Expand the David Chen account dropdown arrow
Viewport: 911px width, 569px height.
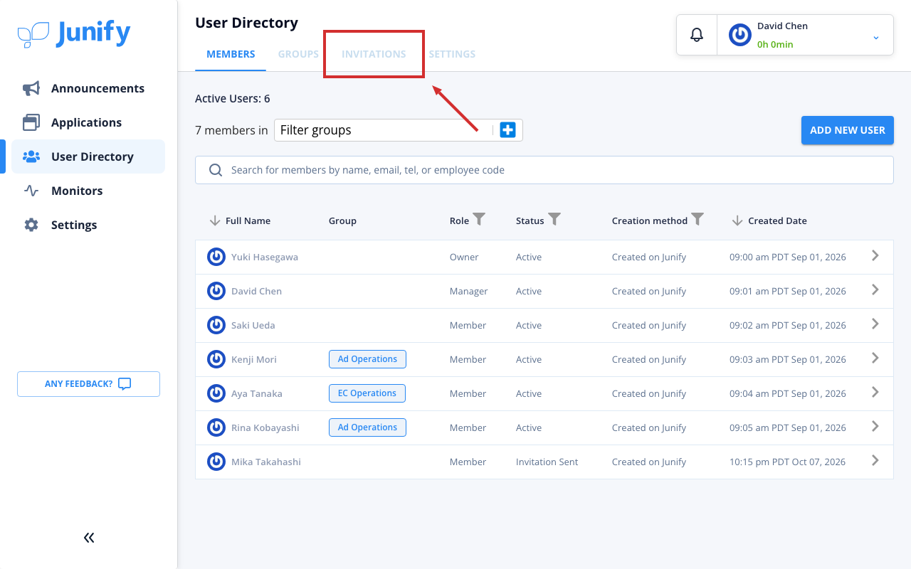point(876,37)
